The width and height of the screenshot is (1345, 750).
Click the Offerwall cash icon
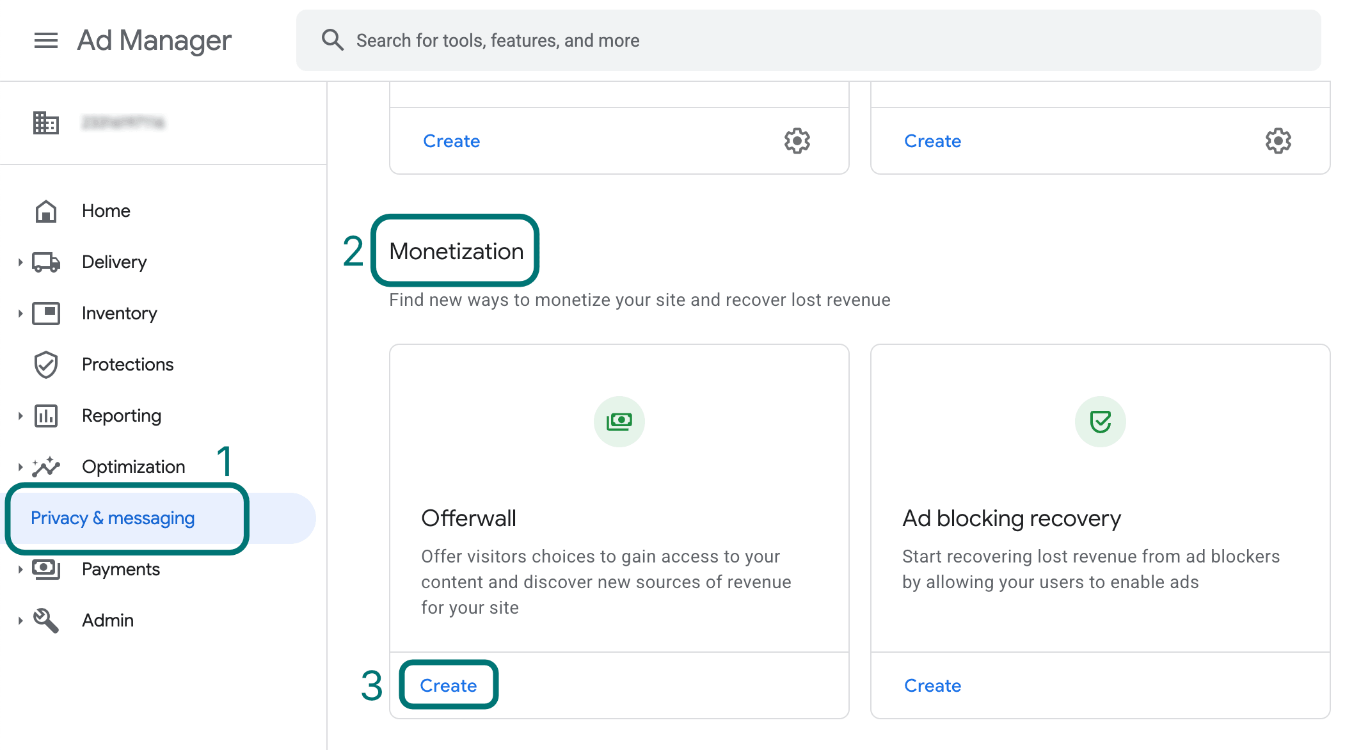618,420
